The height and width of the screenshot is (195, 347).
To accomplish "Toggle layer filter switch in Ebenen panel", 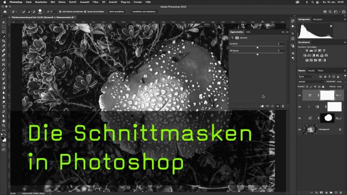I will pyautogui.click(x=345, y=76).
